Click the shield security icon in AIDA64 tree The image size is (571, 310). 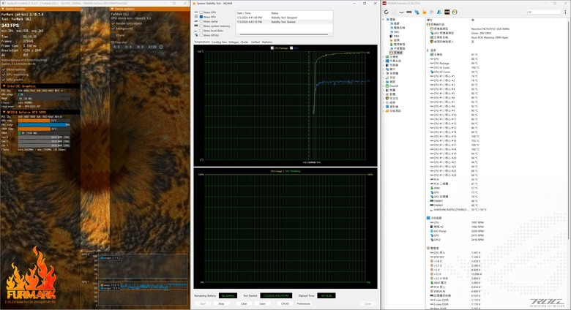pos(387,98)
